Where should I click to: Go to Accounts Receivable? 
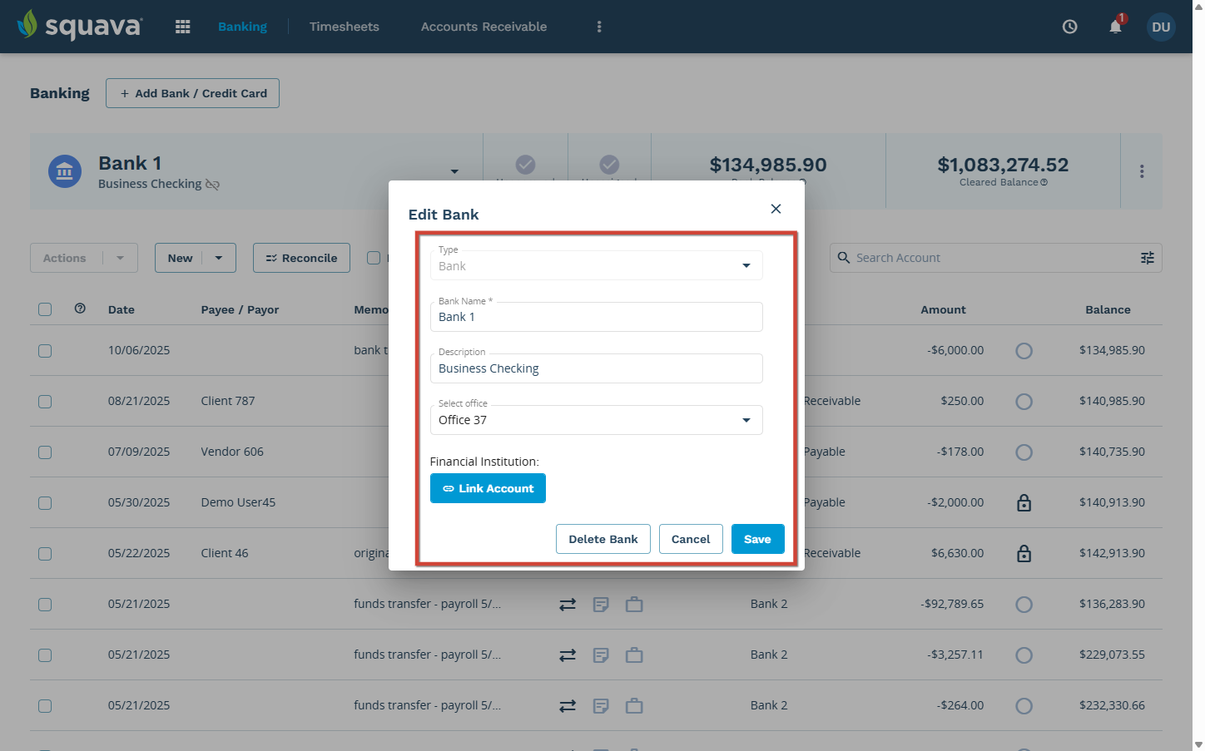pyautogui.click(x=483, y=27)
